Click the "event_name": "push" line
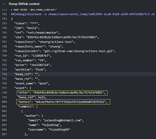The height and width of the screenshot is (139, 156). click(x=32, y=83)
